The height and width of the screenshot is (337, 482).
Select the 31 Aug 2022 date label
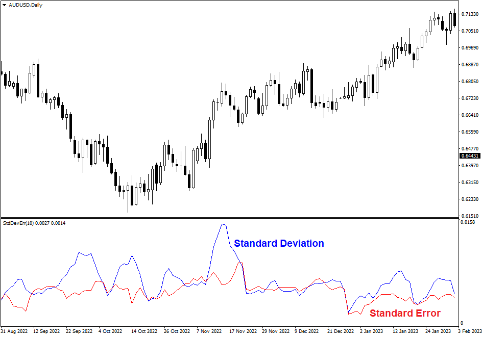14,331
